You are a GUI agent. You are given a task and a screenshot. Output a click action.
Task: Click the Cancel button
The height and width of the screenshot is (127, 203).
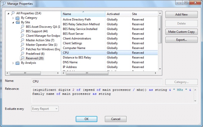tap(116, 119)
